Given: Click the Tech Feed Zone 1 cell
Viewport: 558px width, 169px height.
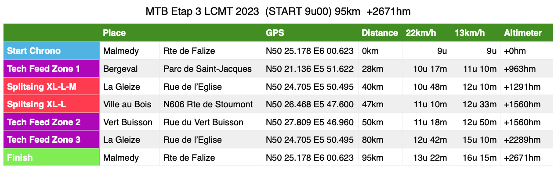Looking at the screenshot, I should click(x=52, y=69).
